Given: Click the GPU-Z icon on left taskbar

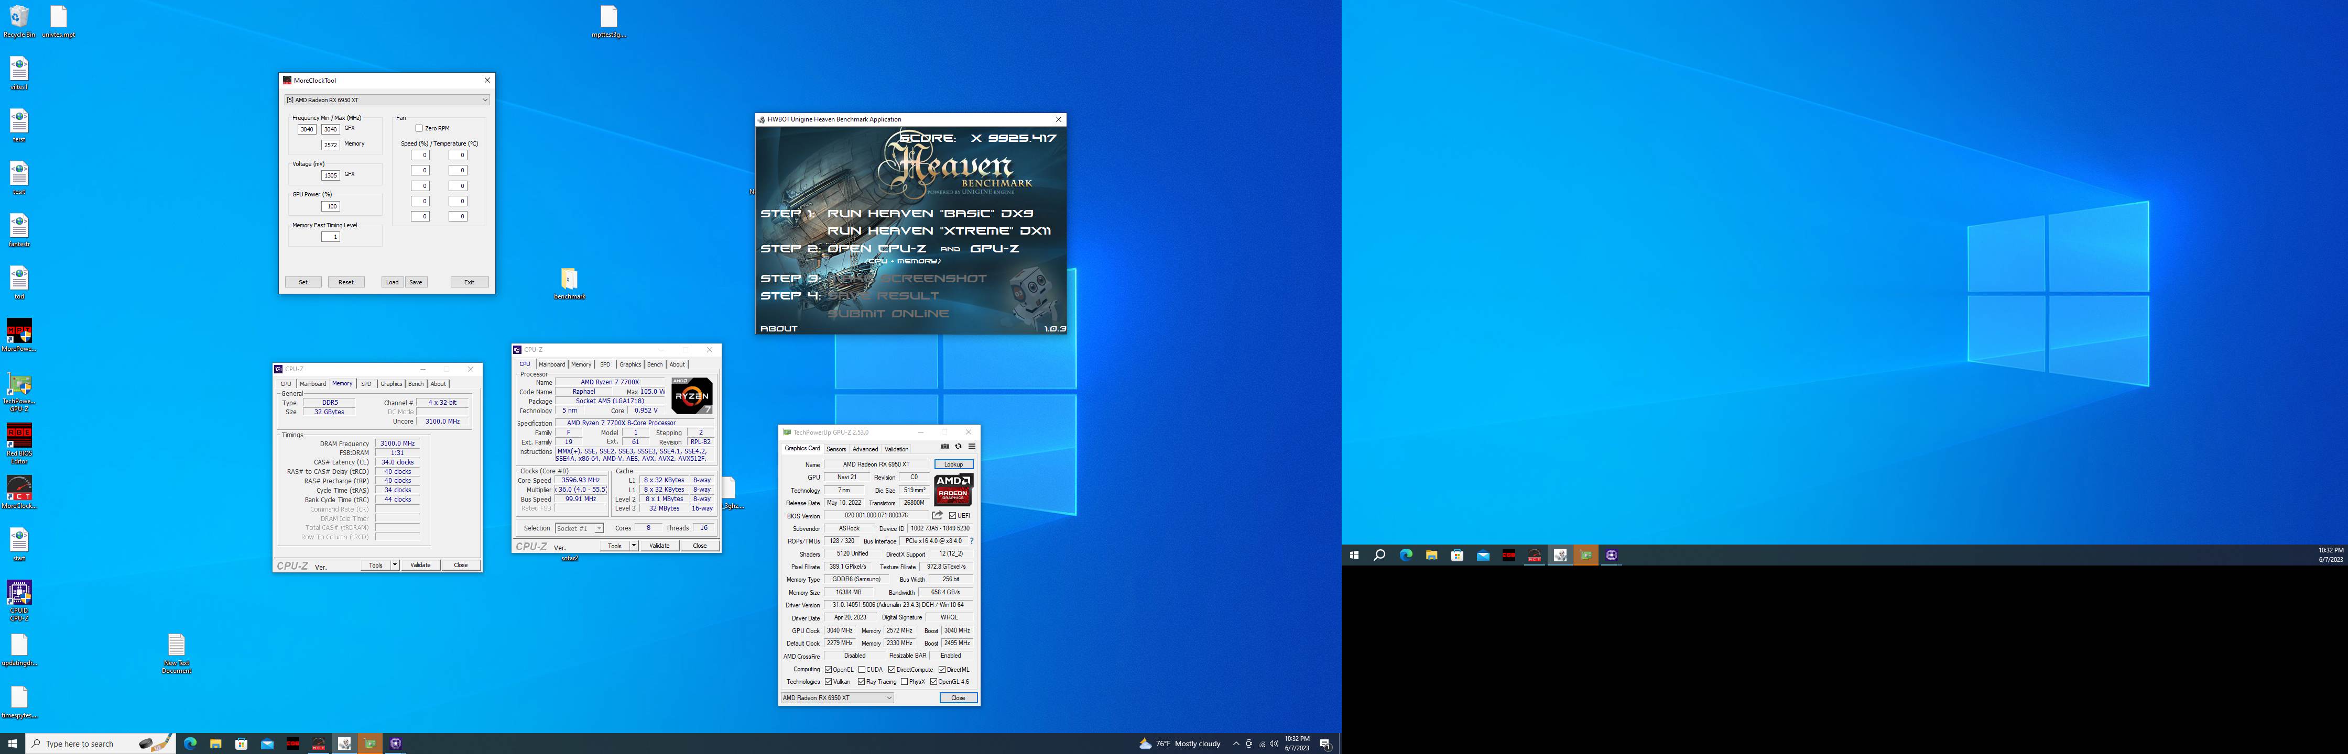Looking at the screenshot, I should pyautogui.click(x=370, y=743).
